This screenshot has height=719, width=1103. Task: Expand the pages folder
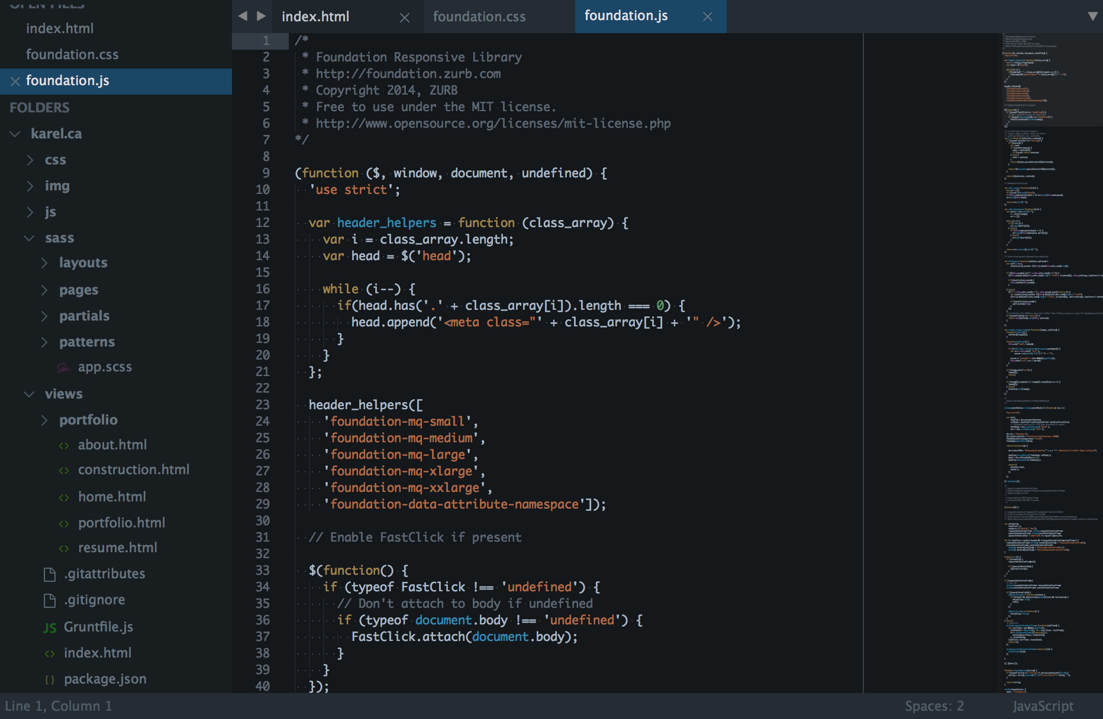point(44,290)
